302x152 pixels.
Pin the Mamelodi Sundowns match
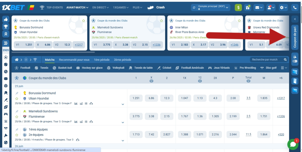17,112
